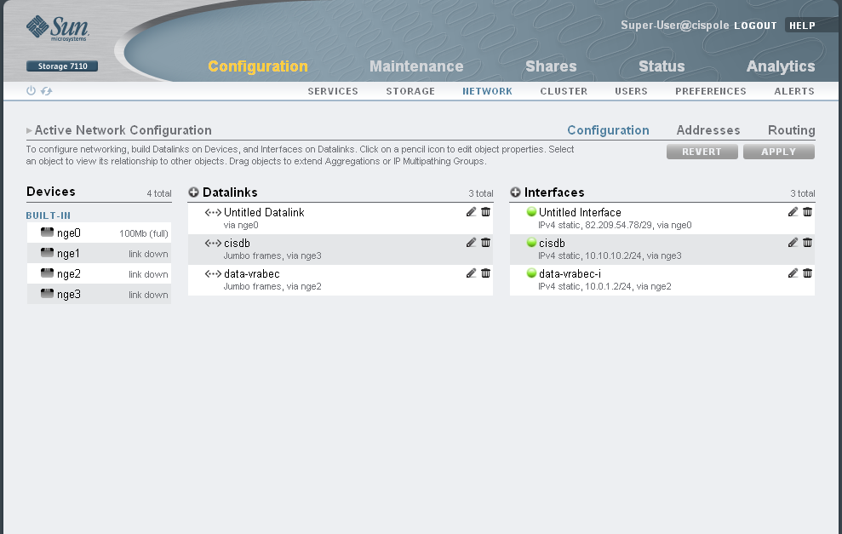Open the Analytics main tab
842x534 pixels.
[781, 66]
